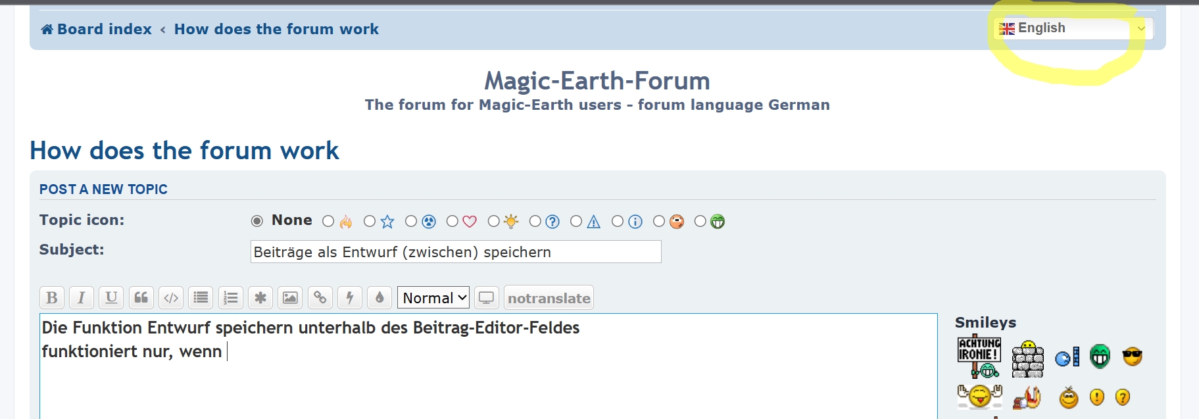Select the None topic icon option
The width and height of the screenshot is (1199, 419).
point(257,221)
